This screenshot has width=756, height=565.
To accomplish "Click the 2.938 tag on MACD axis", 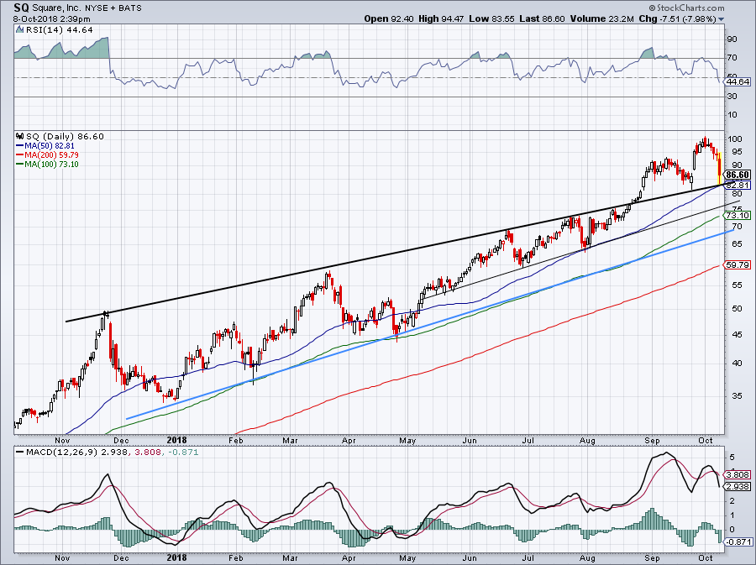I will pos(738,486).
